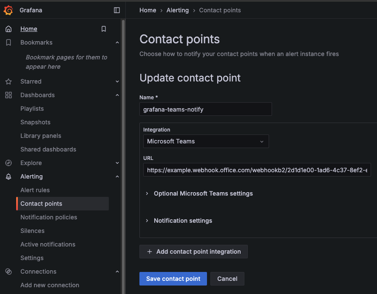This screenshot has width=377, height=294.
Task: Collapse the Alerting section chevron
Action: pos(117,176)
